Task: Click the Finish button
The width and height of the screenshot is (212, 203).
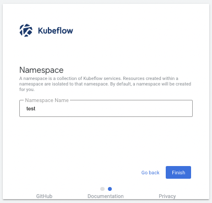Action: pos(178,172)
